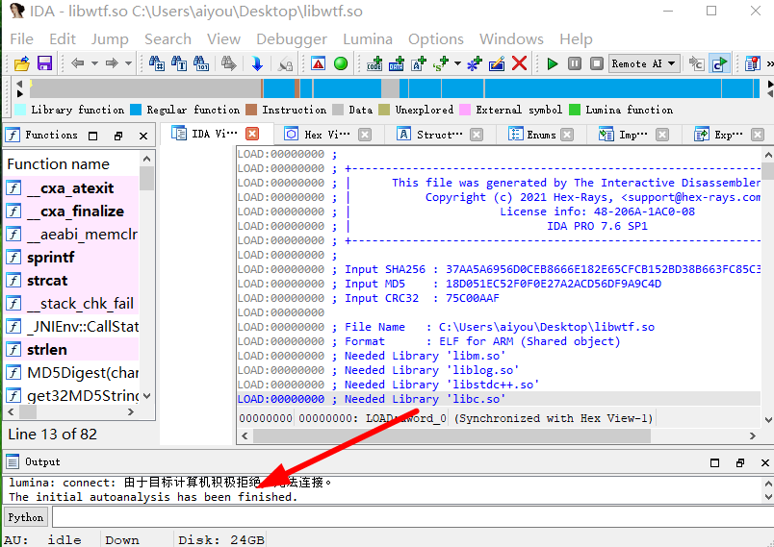Click the Search text binoculars icon
The image size is (774, 547).
click(179, 63)
